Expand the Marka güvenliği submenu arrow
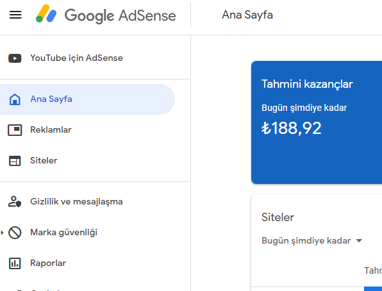 click(x=2, y=233)
